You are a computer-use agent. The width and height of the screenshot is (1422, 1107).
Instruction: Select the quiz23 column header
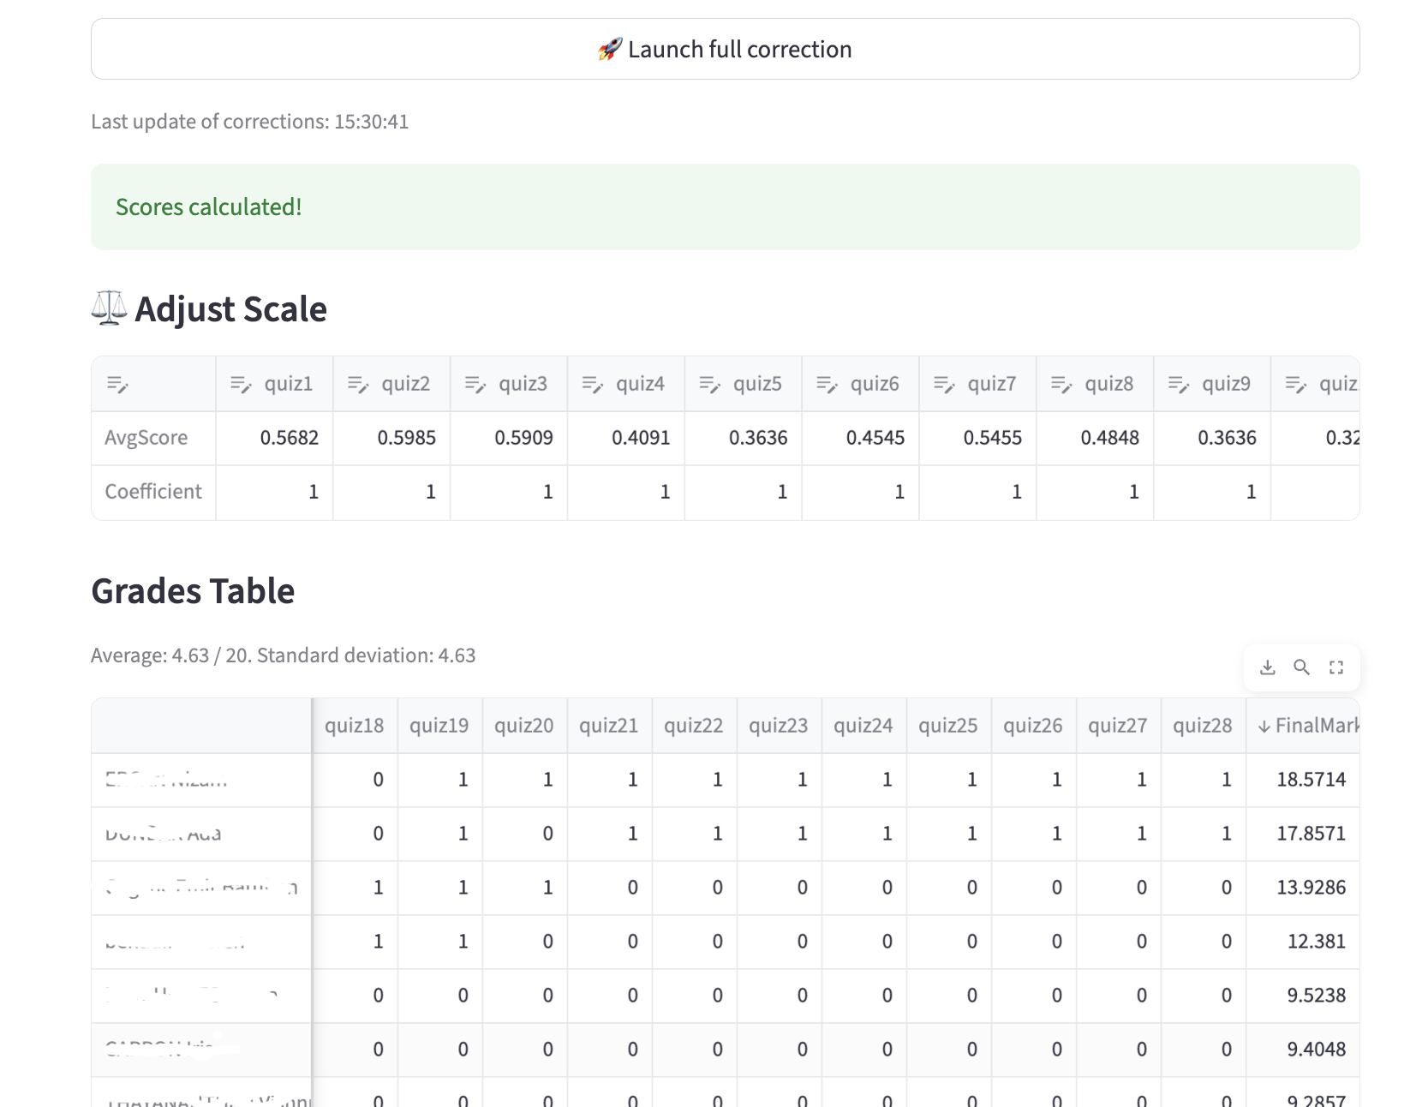point(778,726)
